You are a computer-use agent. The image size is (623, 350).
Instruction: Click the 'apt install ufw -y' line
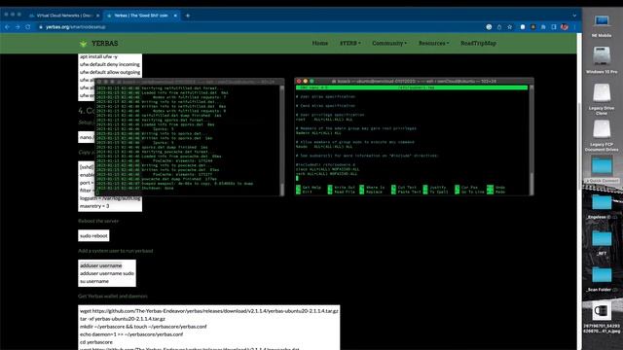pos(98,56)
